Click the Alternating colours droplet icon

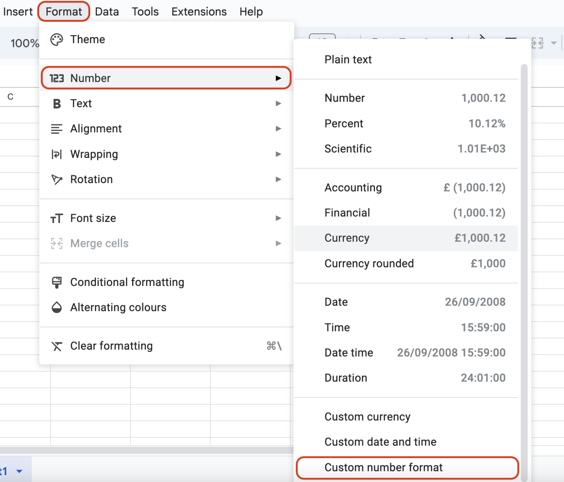click(57, 307)
